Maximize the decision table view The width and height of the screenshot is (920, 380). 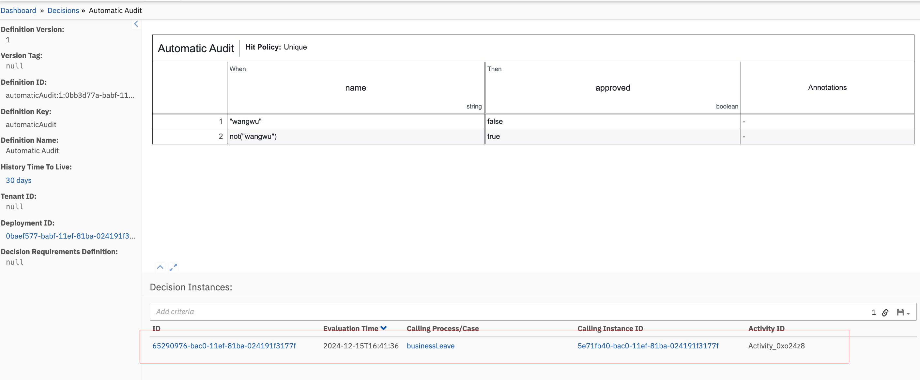(173, 267)
